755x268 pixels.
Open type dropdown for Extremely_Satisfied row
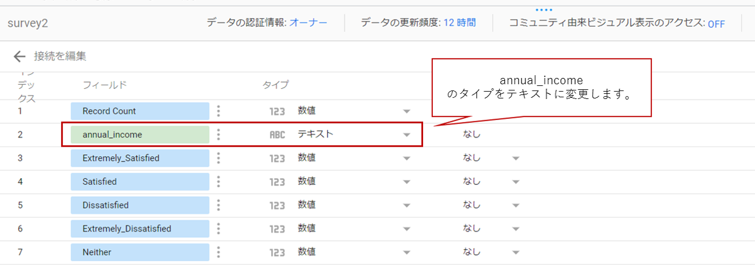pyautogui.click(x=407, y=158)
